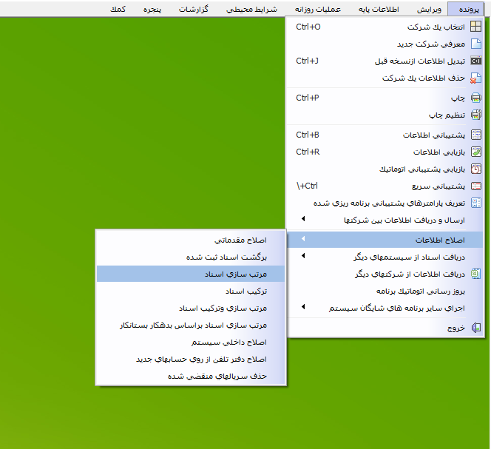Click the print setup icon beside تنظيم چاپ
Image resolution: width=491 pixels, height=449 pixels.
click(476, 115)
